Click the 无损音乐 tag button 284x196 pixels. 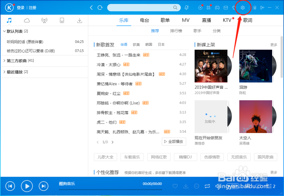pos(239,157)
